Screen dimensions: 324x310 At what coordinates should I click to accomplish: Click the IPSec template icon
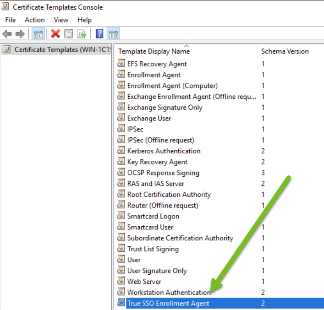tap(121, 129)
